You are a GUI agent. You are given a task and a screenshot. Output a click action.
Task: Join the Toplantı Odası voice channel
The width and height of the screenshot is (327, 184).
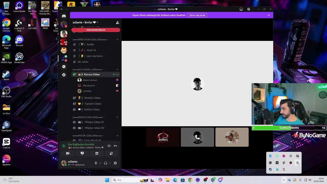point(96,104)
